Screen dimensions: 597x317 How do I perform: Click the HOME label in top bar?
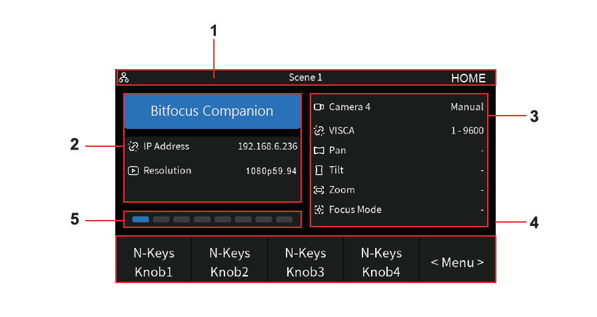click(468, 78)
